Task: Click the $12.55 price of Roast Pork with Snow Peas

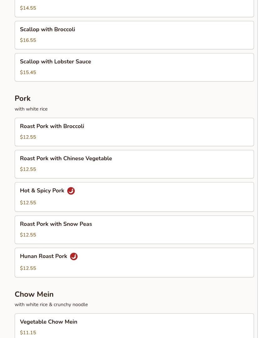Action: point(28,235)
